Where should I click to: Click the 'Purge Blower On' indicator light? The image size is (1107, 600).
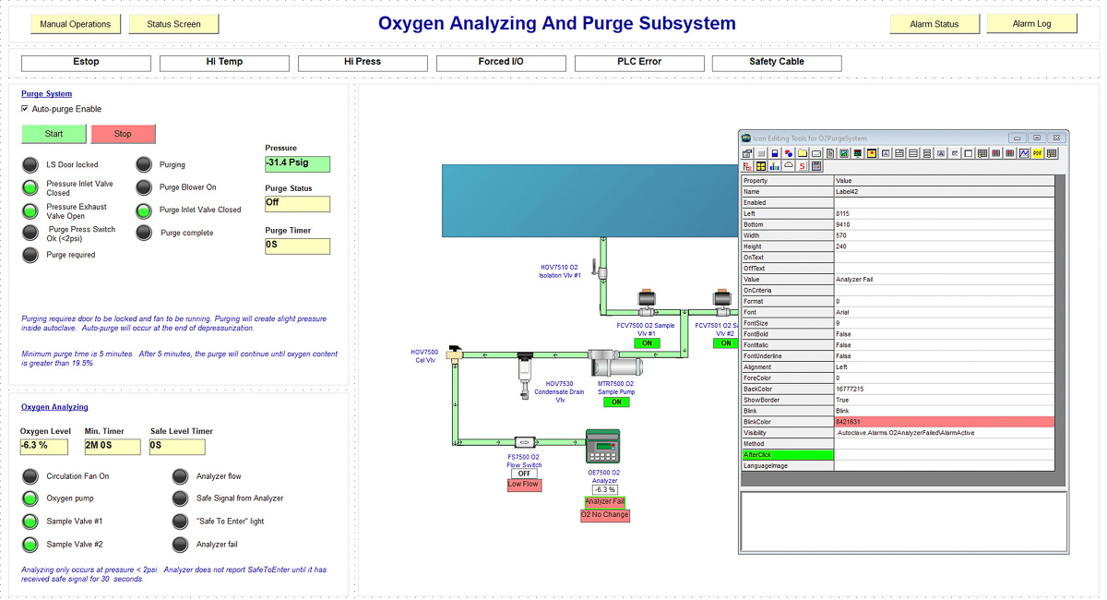coord(144,187)
